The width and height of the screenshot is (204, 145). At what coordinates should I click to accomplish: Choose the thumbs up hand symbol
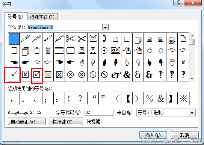pyautogui.click(x=150, y=51)
